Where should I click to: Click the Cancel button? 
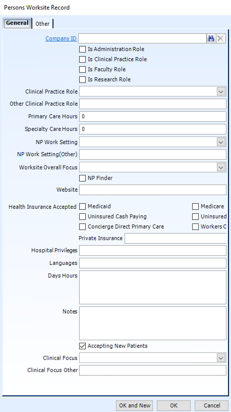click(212, 405)
